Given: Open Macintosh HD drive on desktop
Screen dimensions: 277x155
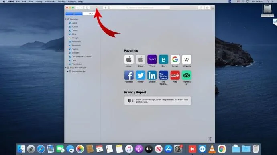Looking at the screenshot, I should click(267, 10).
